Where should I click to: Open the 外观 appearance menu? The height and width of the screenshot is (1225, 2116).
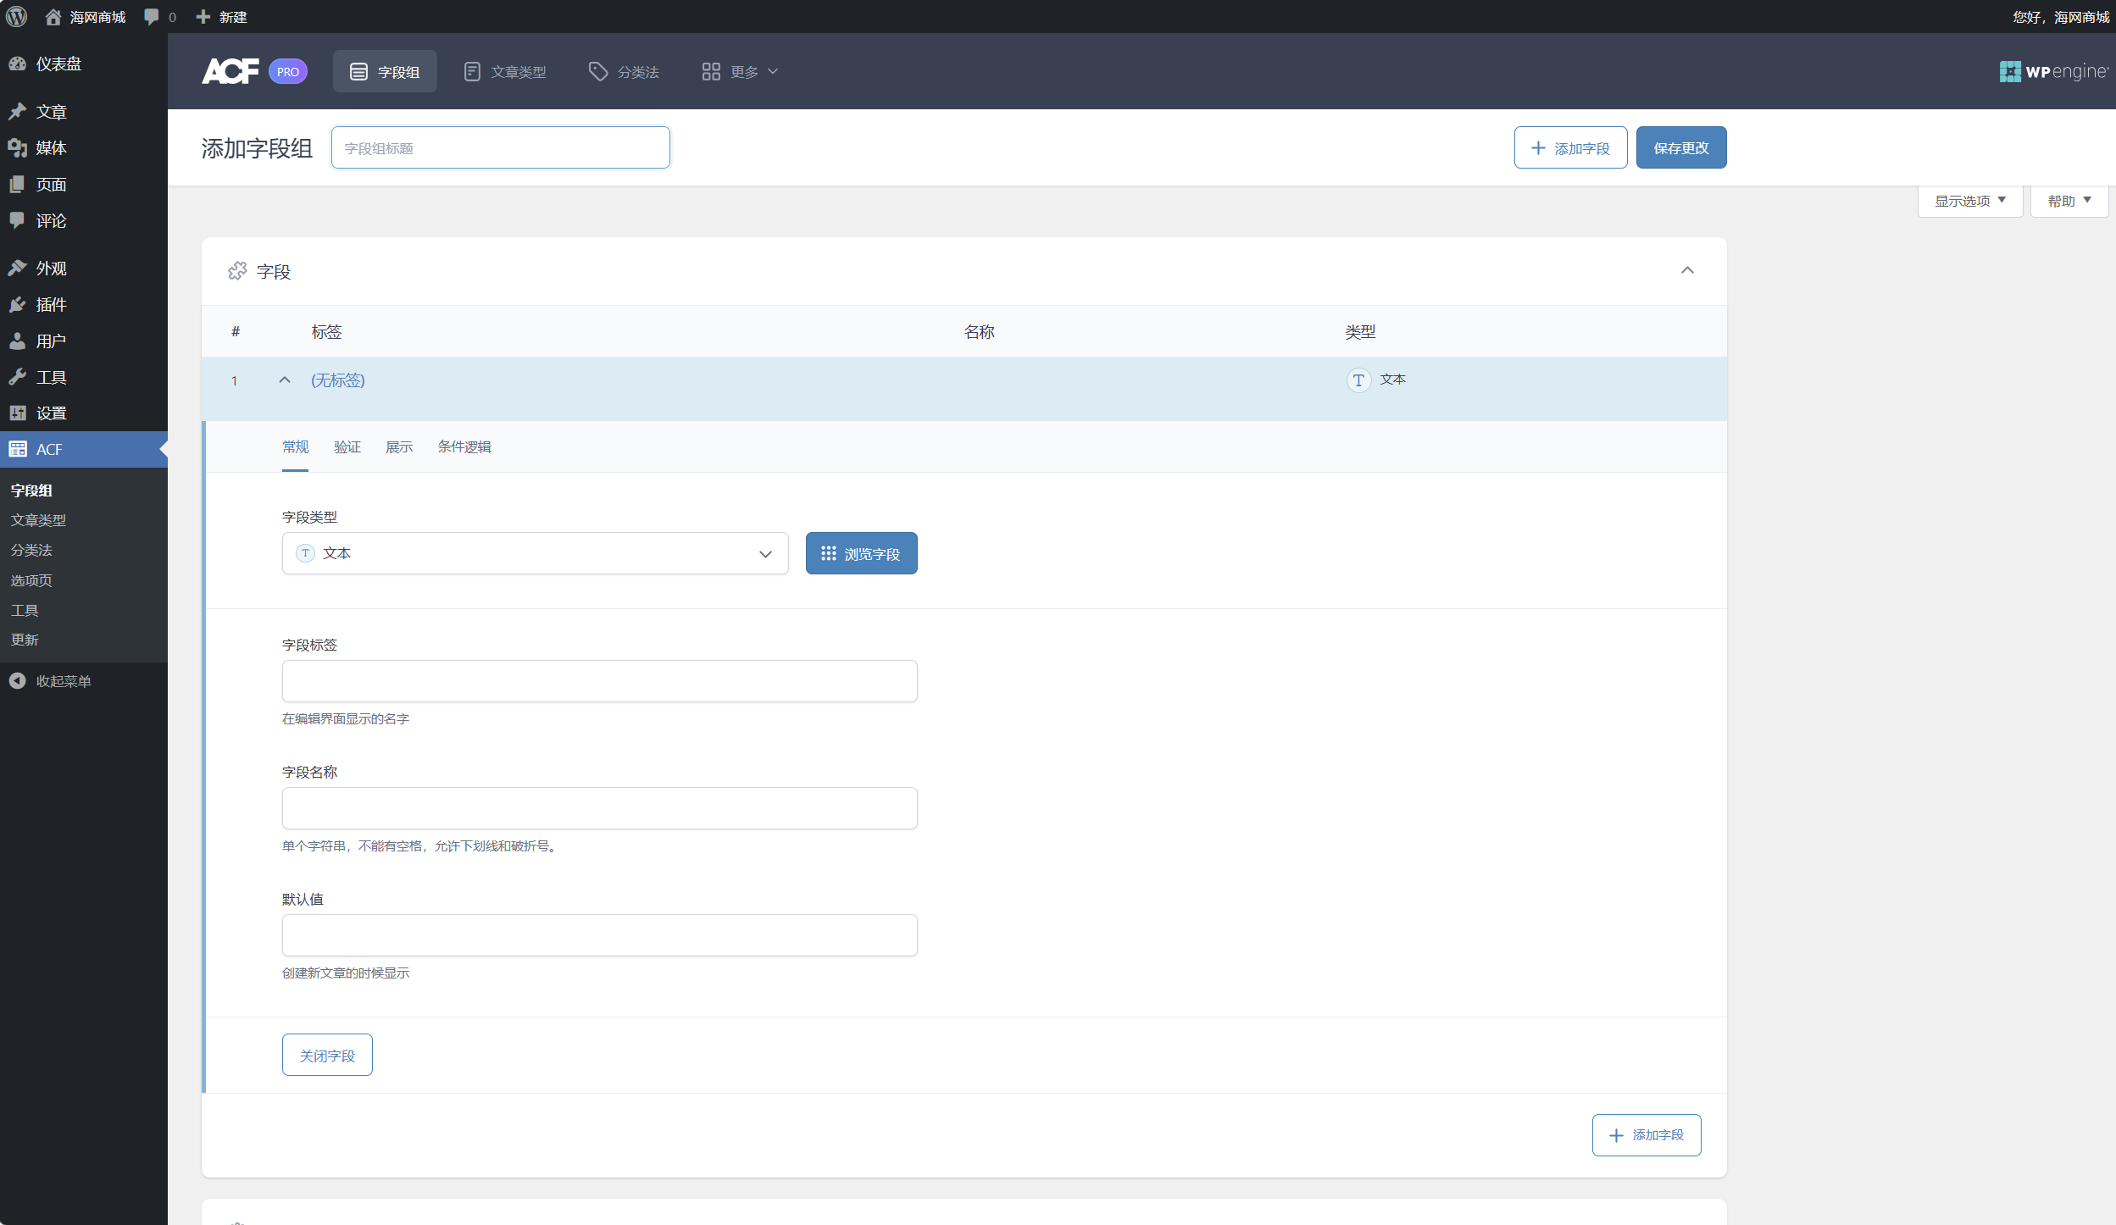pos(84,269)
